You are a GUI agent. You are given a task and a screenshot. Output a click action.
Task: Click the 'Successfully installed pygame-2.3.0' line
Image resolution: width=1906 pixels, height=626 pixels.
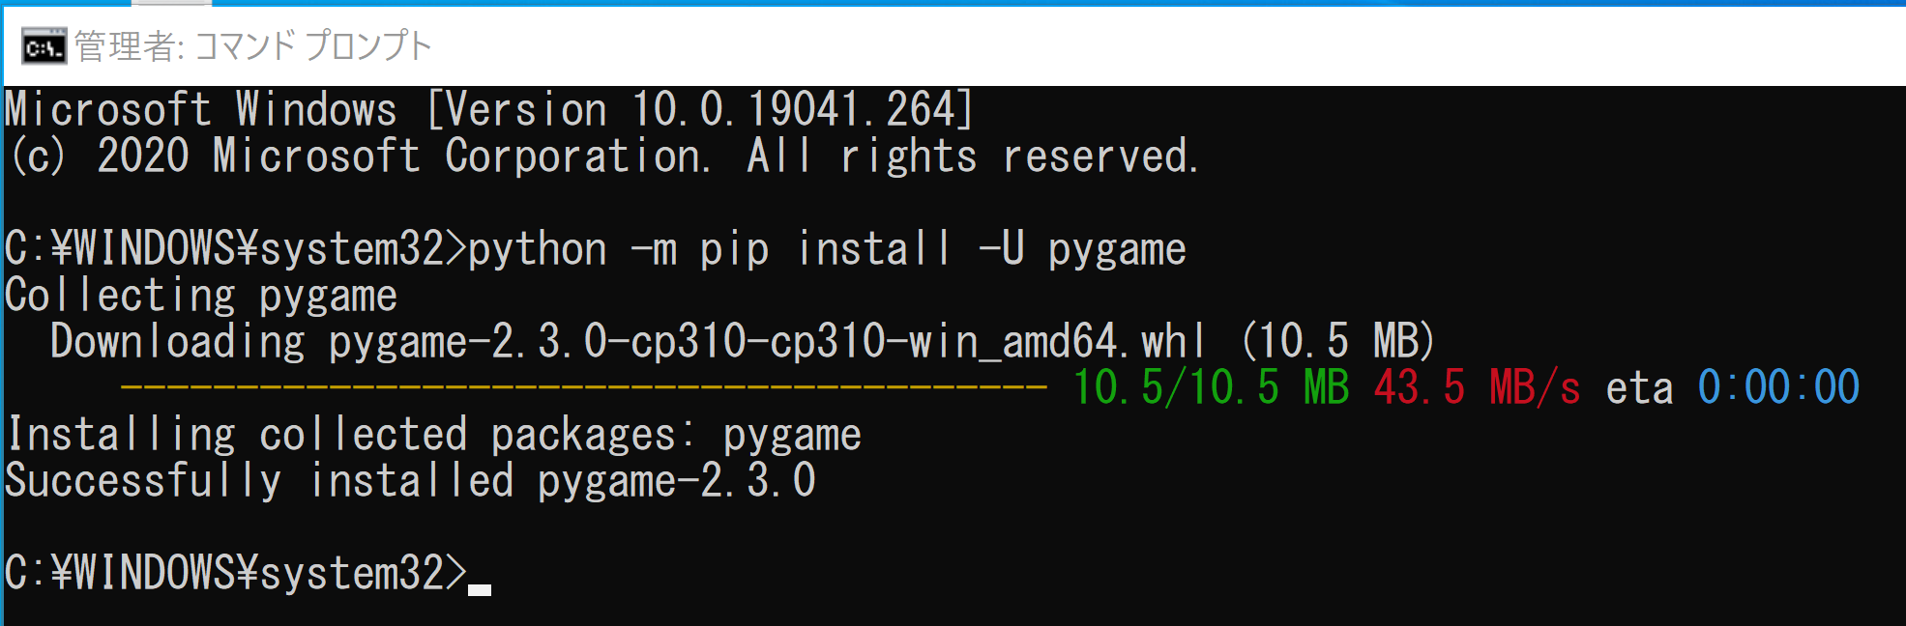410,480
